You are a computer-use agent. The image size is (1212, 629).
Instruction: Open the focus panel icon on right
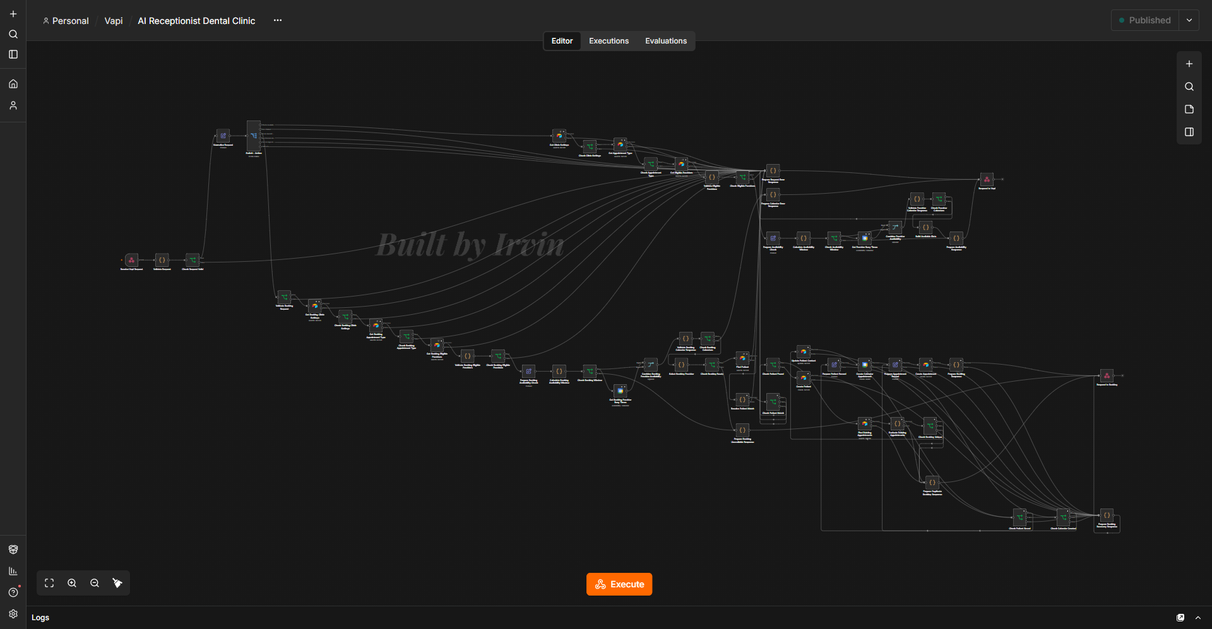tap(1189, 132)
